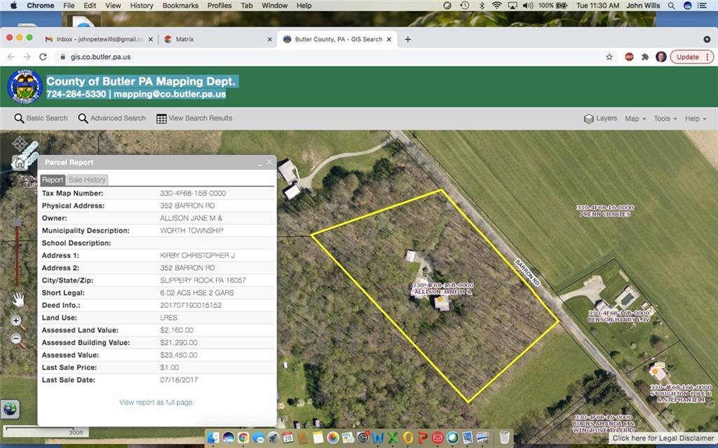Click the mapping@co.butler.pa.us header text
The height and width of the screenshot is (448, 718).
pos(170,94)
